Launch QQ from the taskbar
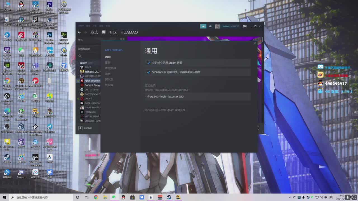 click(x=123, y=197)
